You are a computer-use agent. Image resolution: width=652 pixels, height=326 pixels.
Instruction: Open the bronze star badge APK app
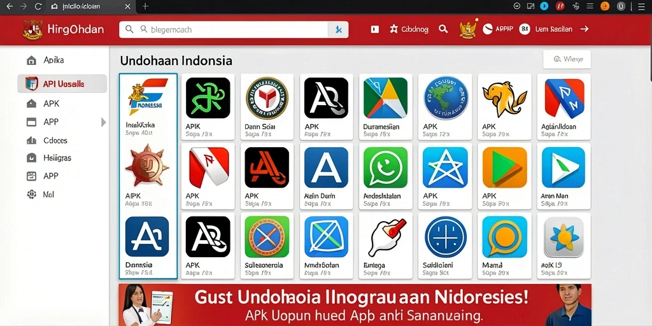pos(148,174)
